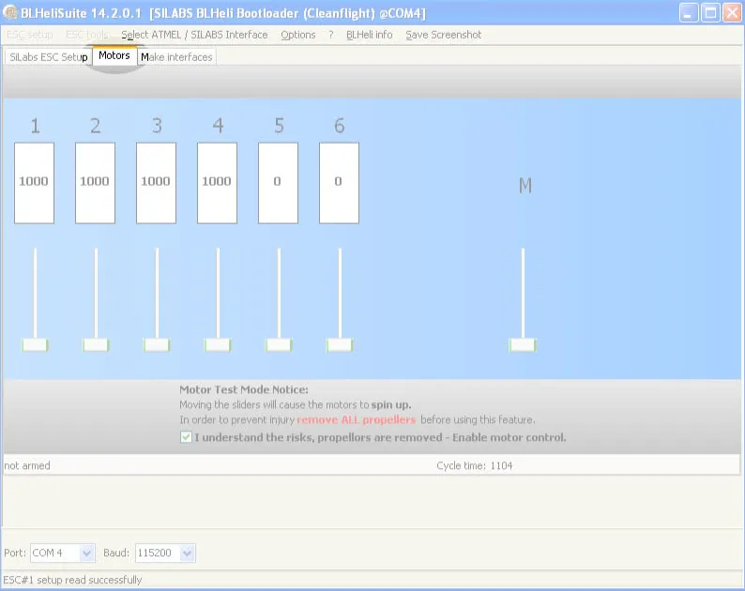This screenshot has width=745, height=591.
Task: Click the motor 5 slider handle
Action: (x=279, y=345)
